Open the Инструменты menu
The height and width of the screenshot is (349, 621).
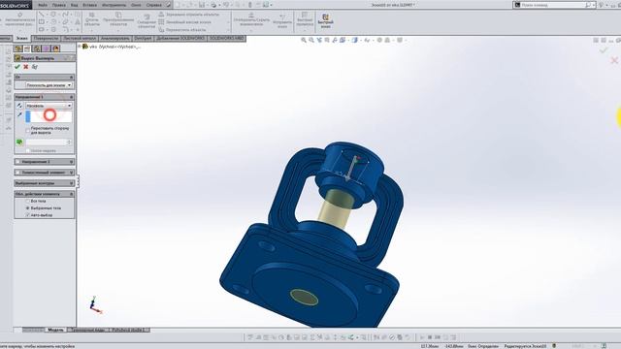pyautogui.click(x=114, y=5)
